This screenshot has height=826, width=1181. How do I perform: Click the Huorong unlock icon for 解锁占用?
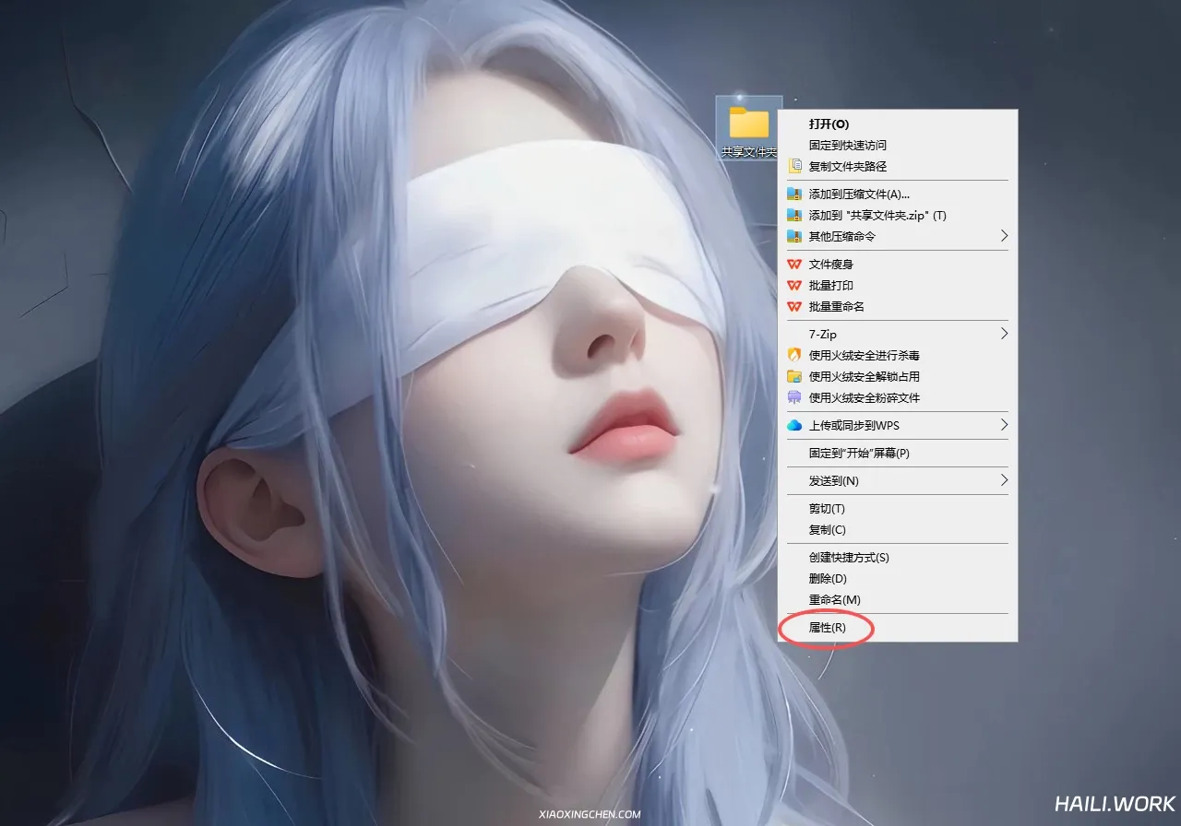pos(794,376)
